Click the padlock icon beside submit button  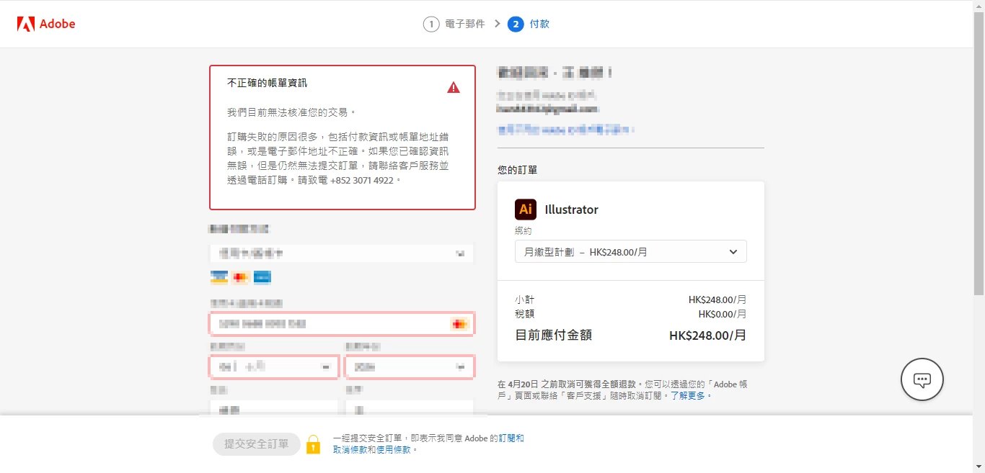[x=313, y=444]
